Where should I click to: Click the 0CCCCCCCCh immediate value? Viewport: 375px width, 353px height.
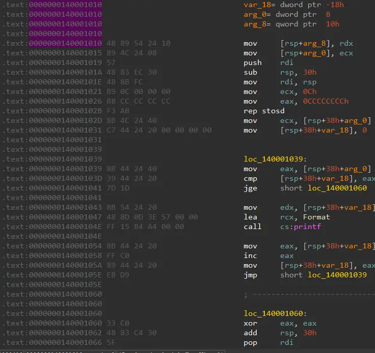pyautogui.click(x=325, y=101)
